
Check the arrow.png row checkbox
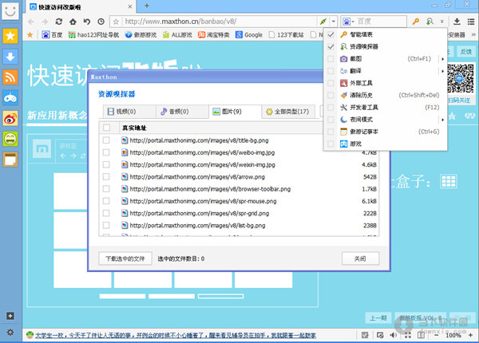(106, 177)
